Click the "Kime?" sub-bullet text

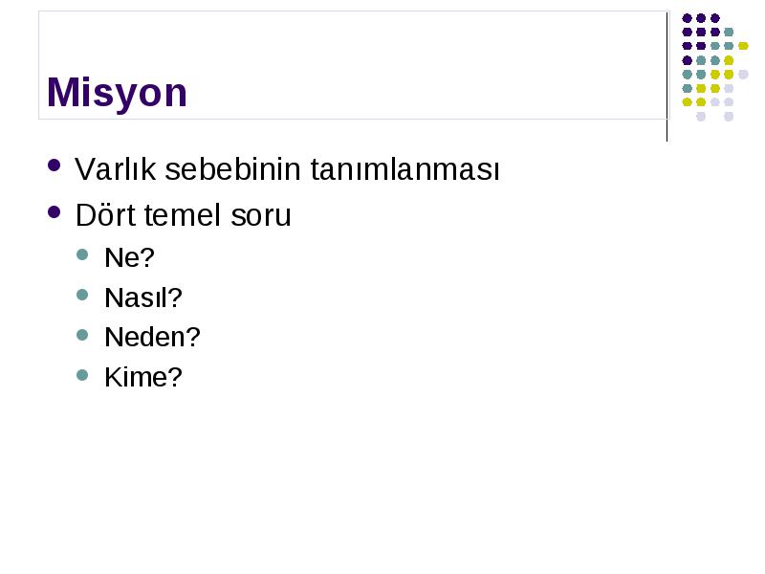tap(142, 377)
